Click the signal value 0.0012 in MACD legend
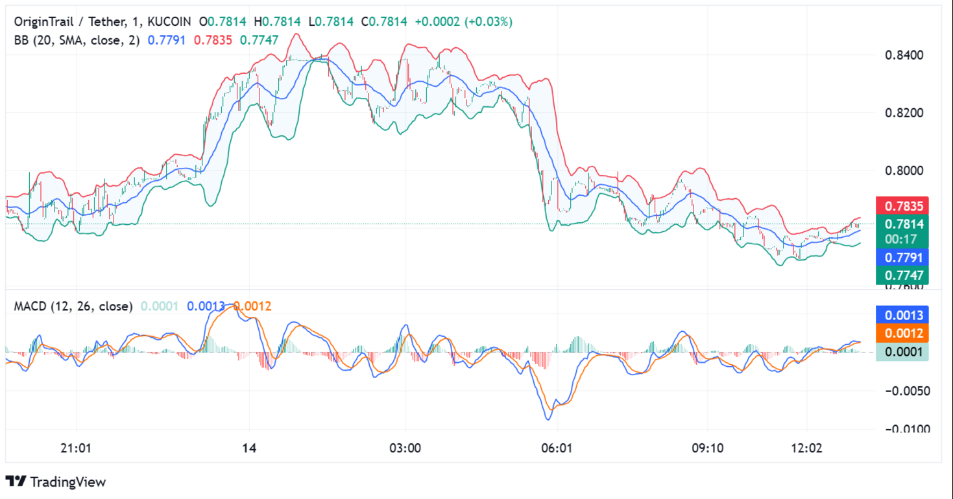Image resolution: width=953 pixels, height=499 pixels. coord(252,306)
